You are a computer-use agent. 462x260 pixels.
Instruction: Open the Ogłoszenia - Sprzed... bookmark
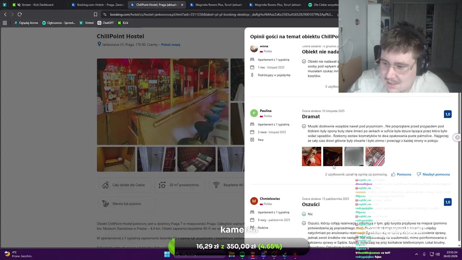coord(58,23)
